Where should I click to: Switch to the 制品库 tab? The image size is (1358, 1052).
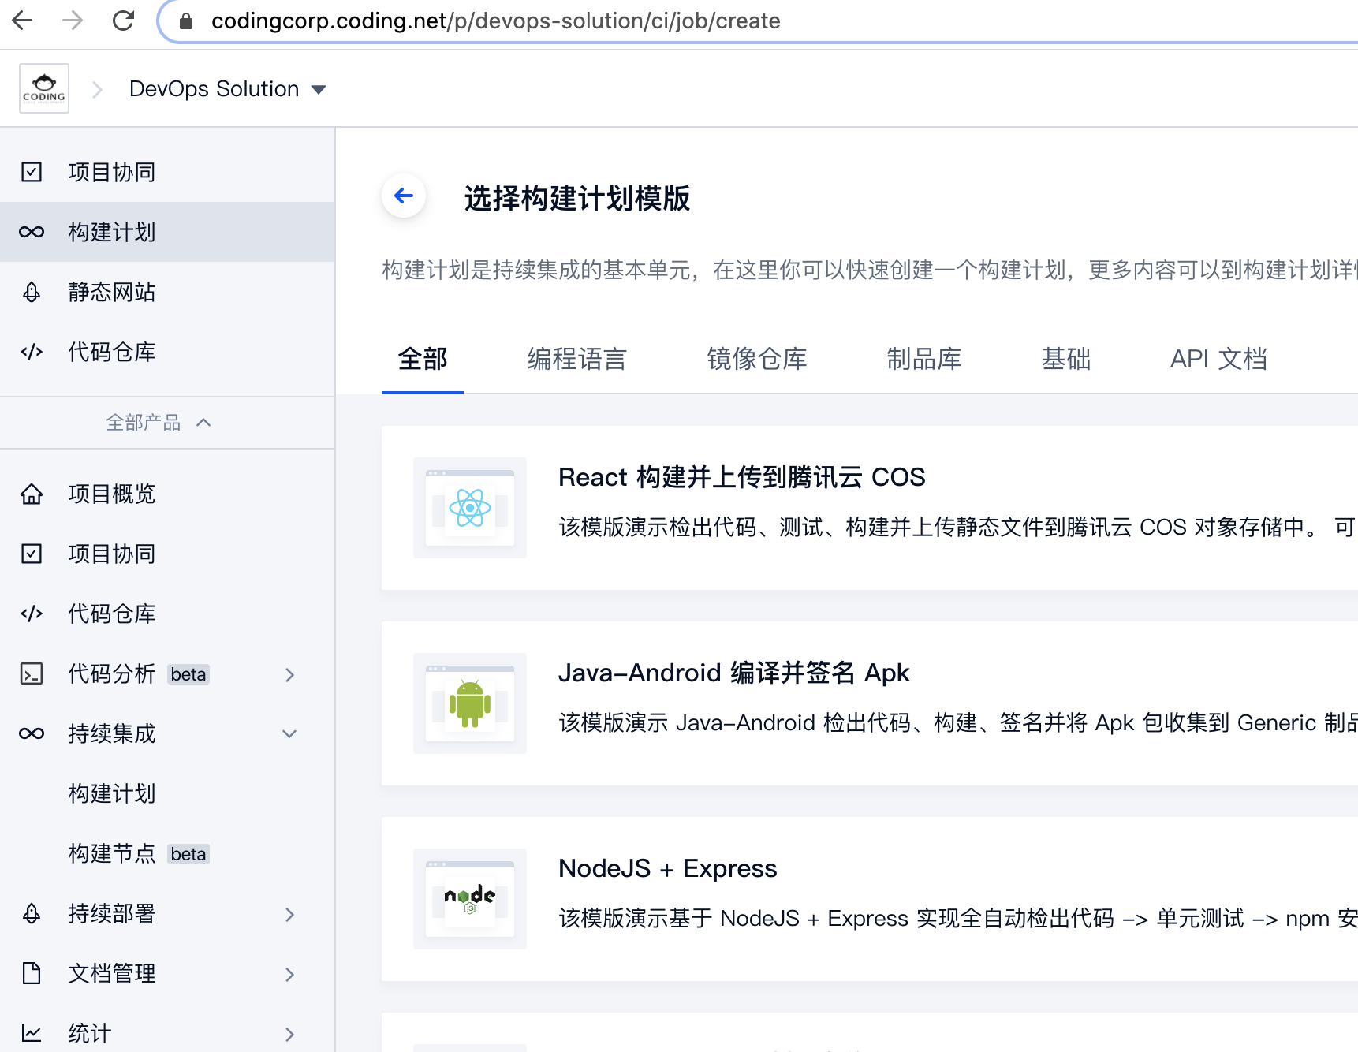(924, 359)
